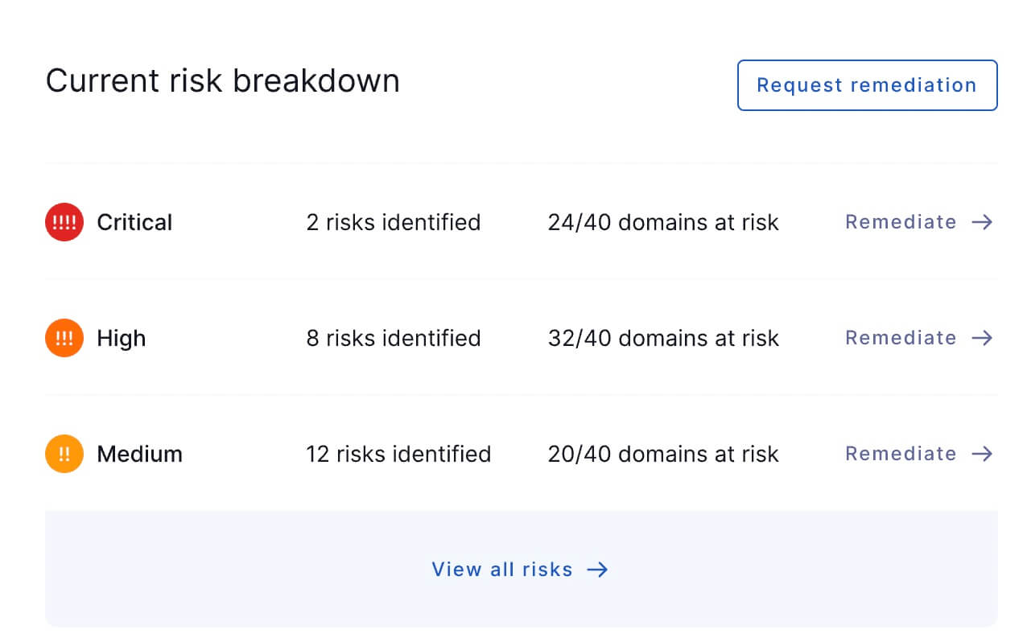Click the arrow beside Critical Remediate
Screen dimensions: 1027x634
(982, 222)
